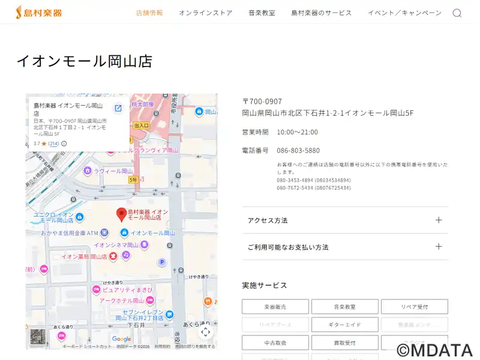Open the オンラインストア menu
This screenshot has height=360, width=480.
205,13
